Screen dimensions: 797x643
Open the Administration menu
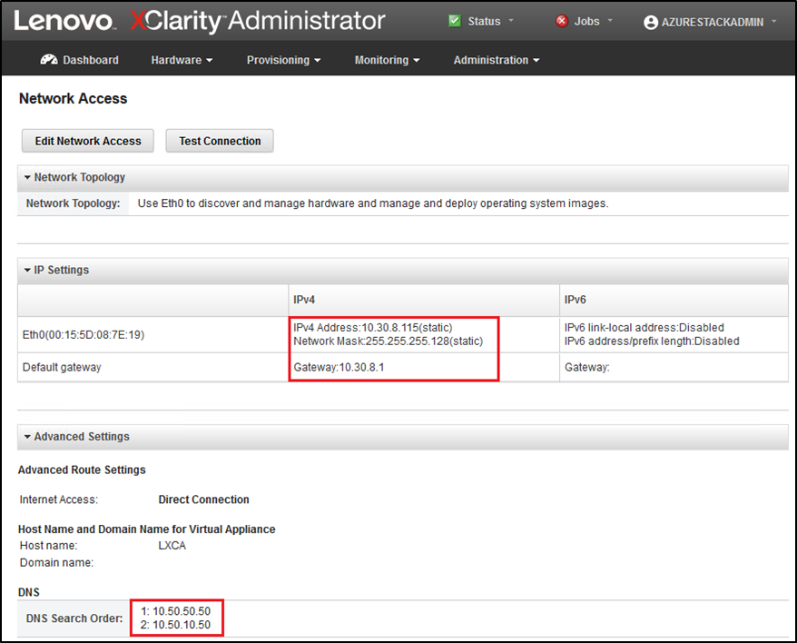(497, 60)
